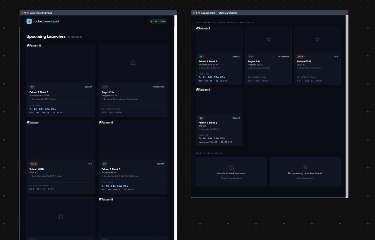Click the star icon in the empty state card

(305, 167)
